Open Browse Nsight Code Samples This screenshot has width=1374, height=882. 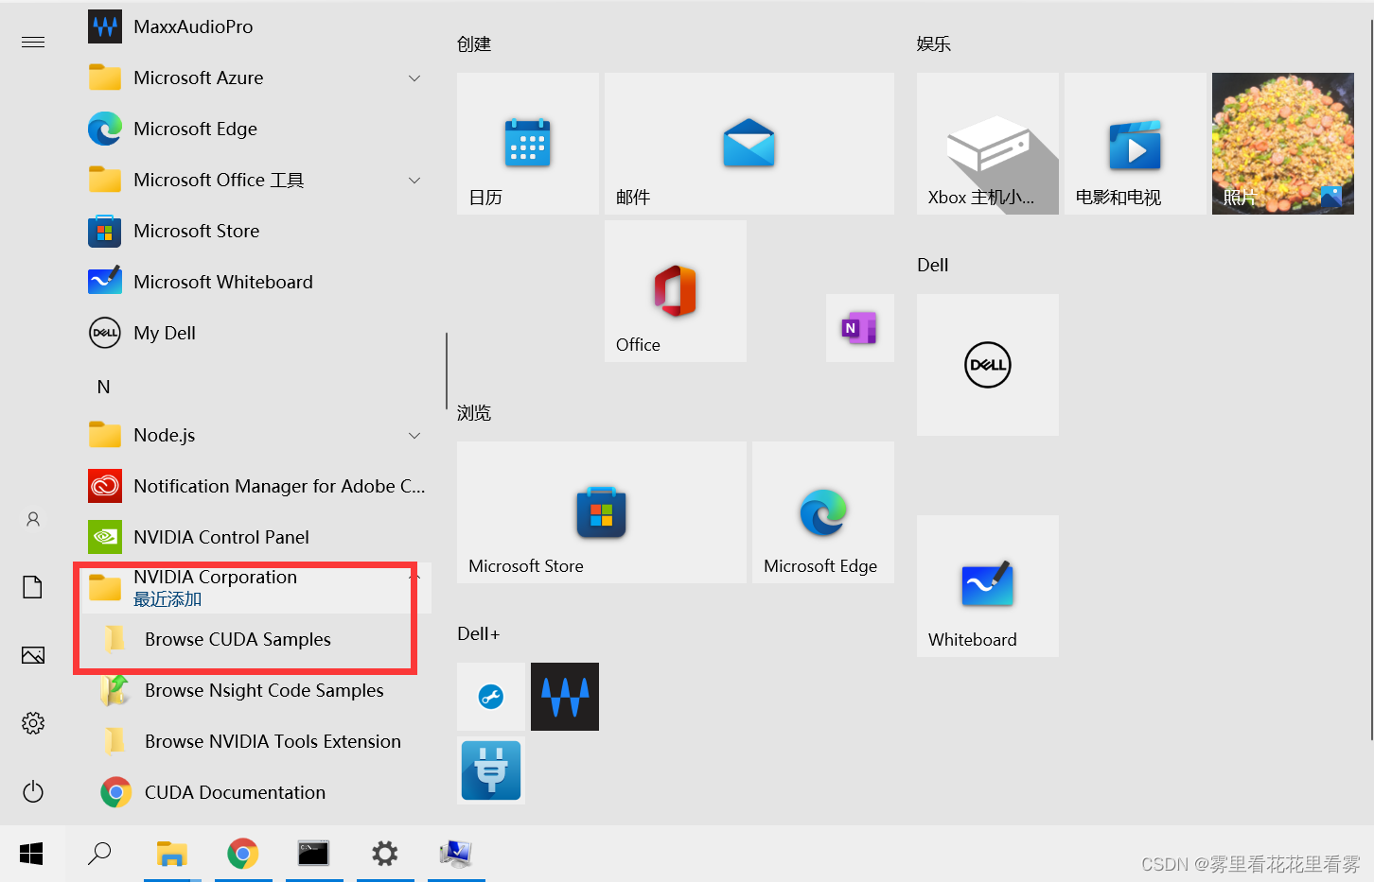tap(255, 690)
